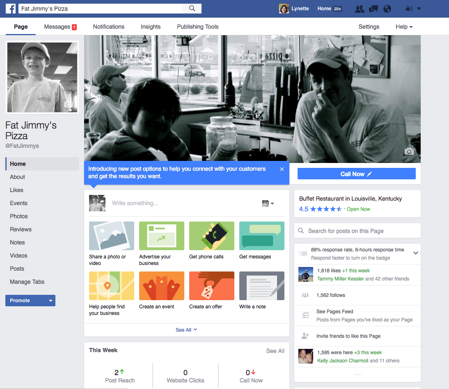Click the Call Now button
This screenshot has width=449, height=389.
[357, 174]
